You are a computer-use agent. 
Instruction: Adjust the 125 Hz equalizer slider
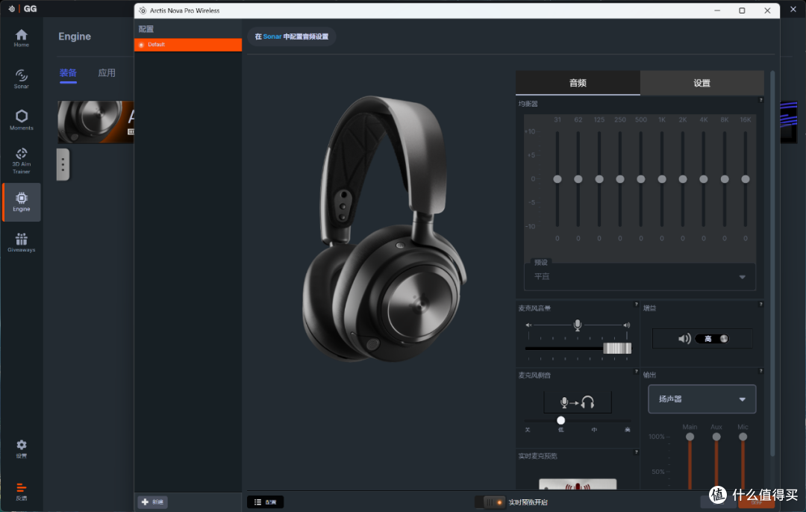coord(599,179)
